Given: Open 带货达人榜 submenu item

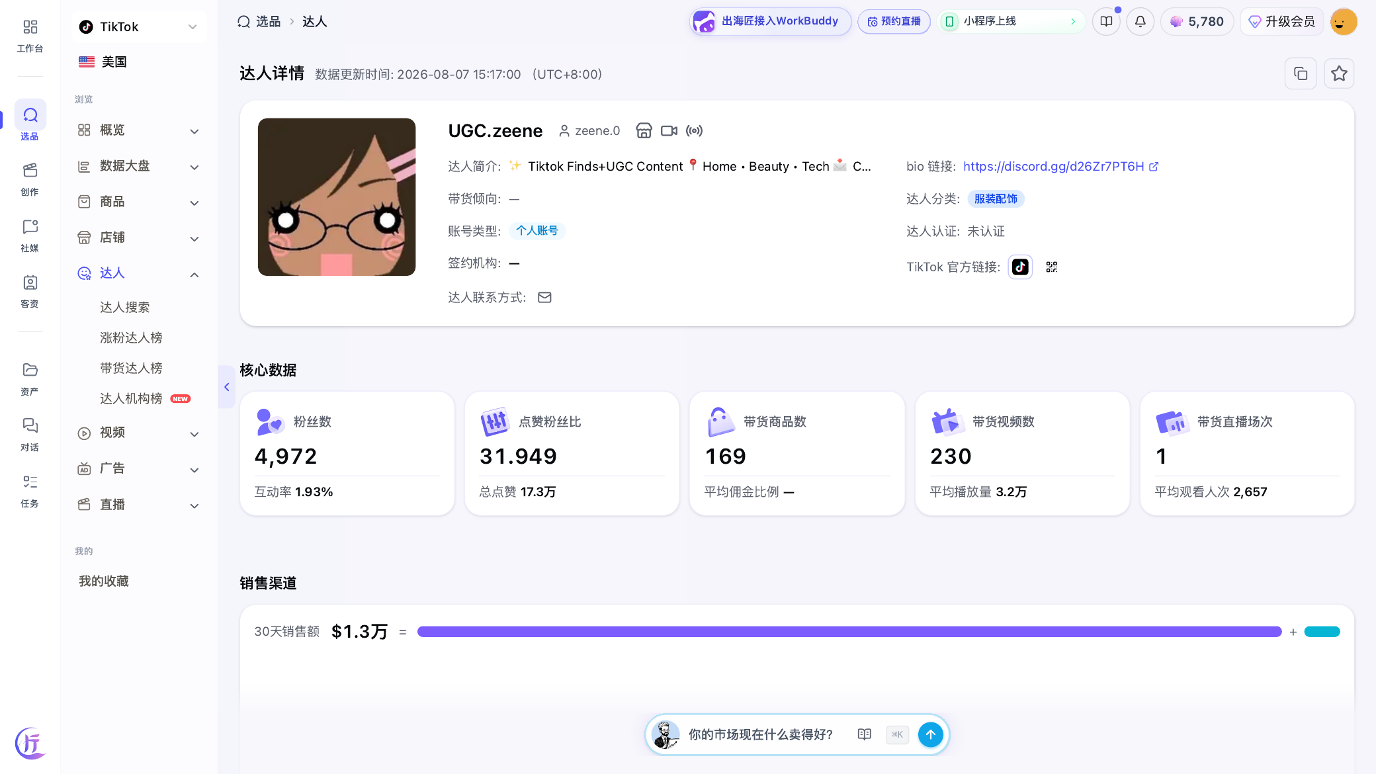Looking at the screenshot, I should [131, 368].
